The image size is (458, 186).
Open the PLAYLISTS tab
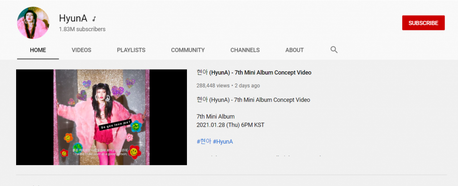(131, 50)
